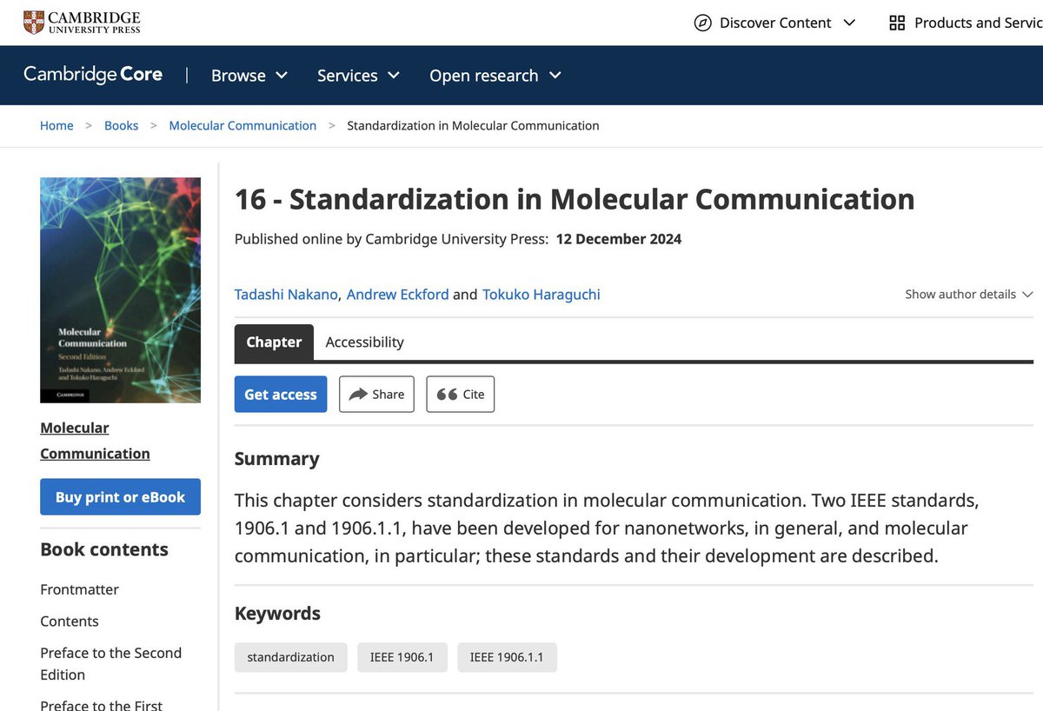Open Molecular Communication breadcrumb link

(242, 125)
